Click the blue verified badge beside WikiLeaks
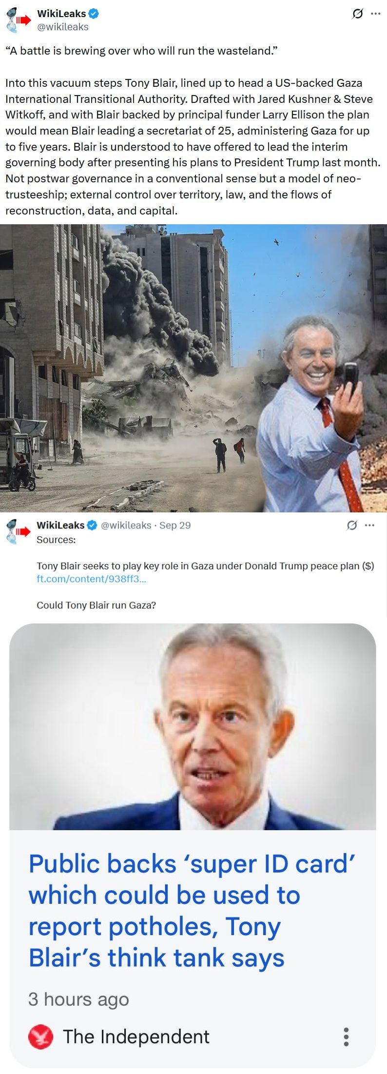 pyautogui.click(x=94, y=14)
